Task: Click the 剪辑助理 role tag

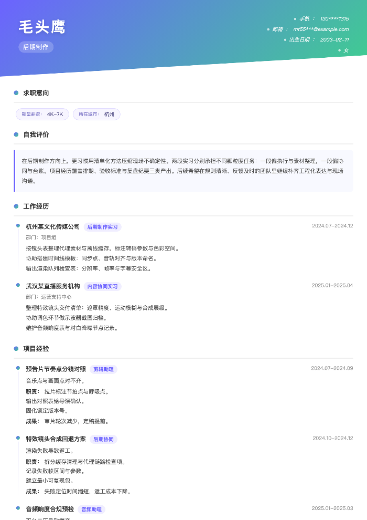Action: pyautogui.click(x=103, y=369)
